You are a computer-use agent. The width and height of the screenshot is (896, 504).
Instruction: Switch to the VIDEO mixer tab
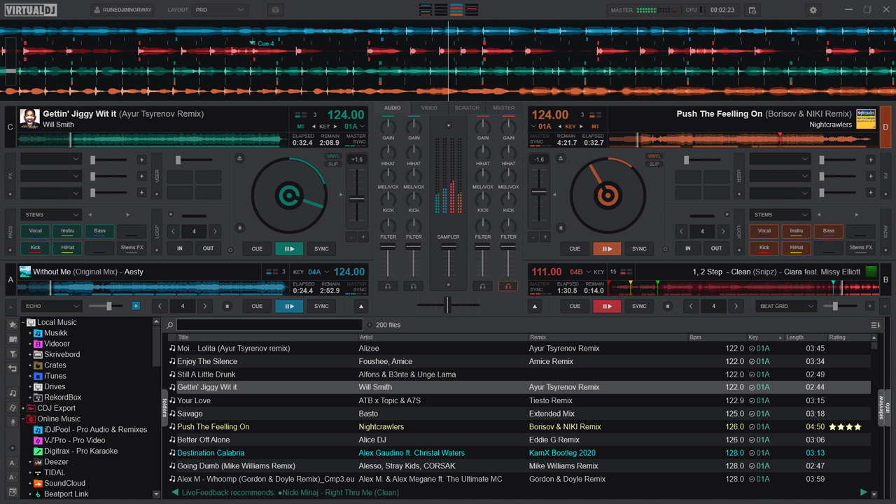[429, 108]
